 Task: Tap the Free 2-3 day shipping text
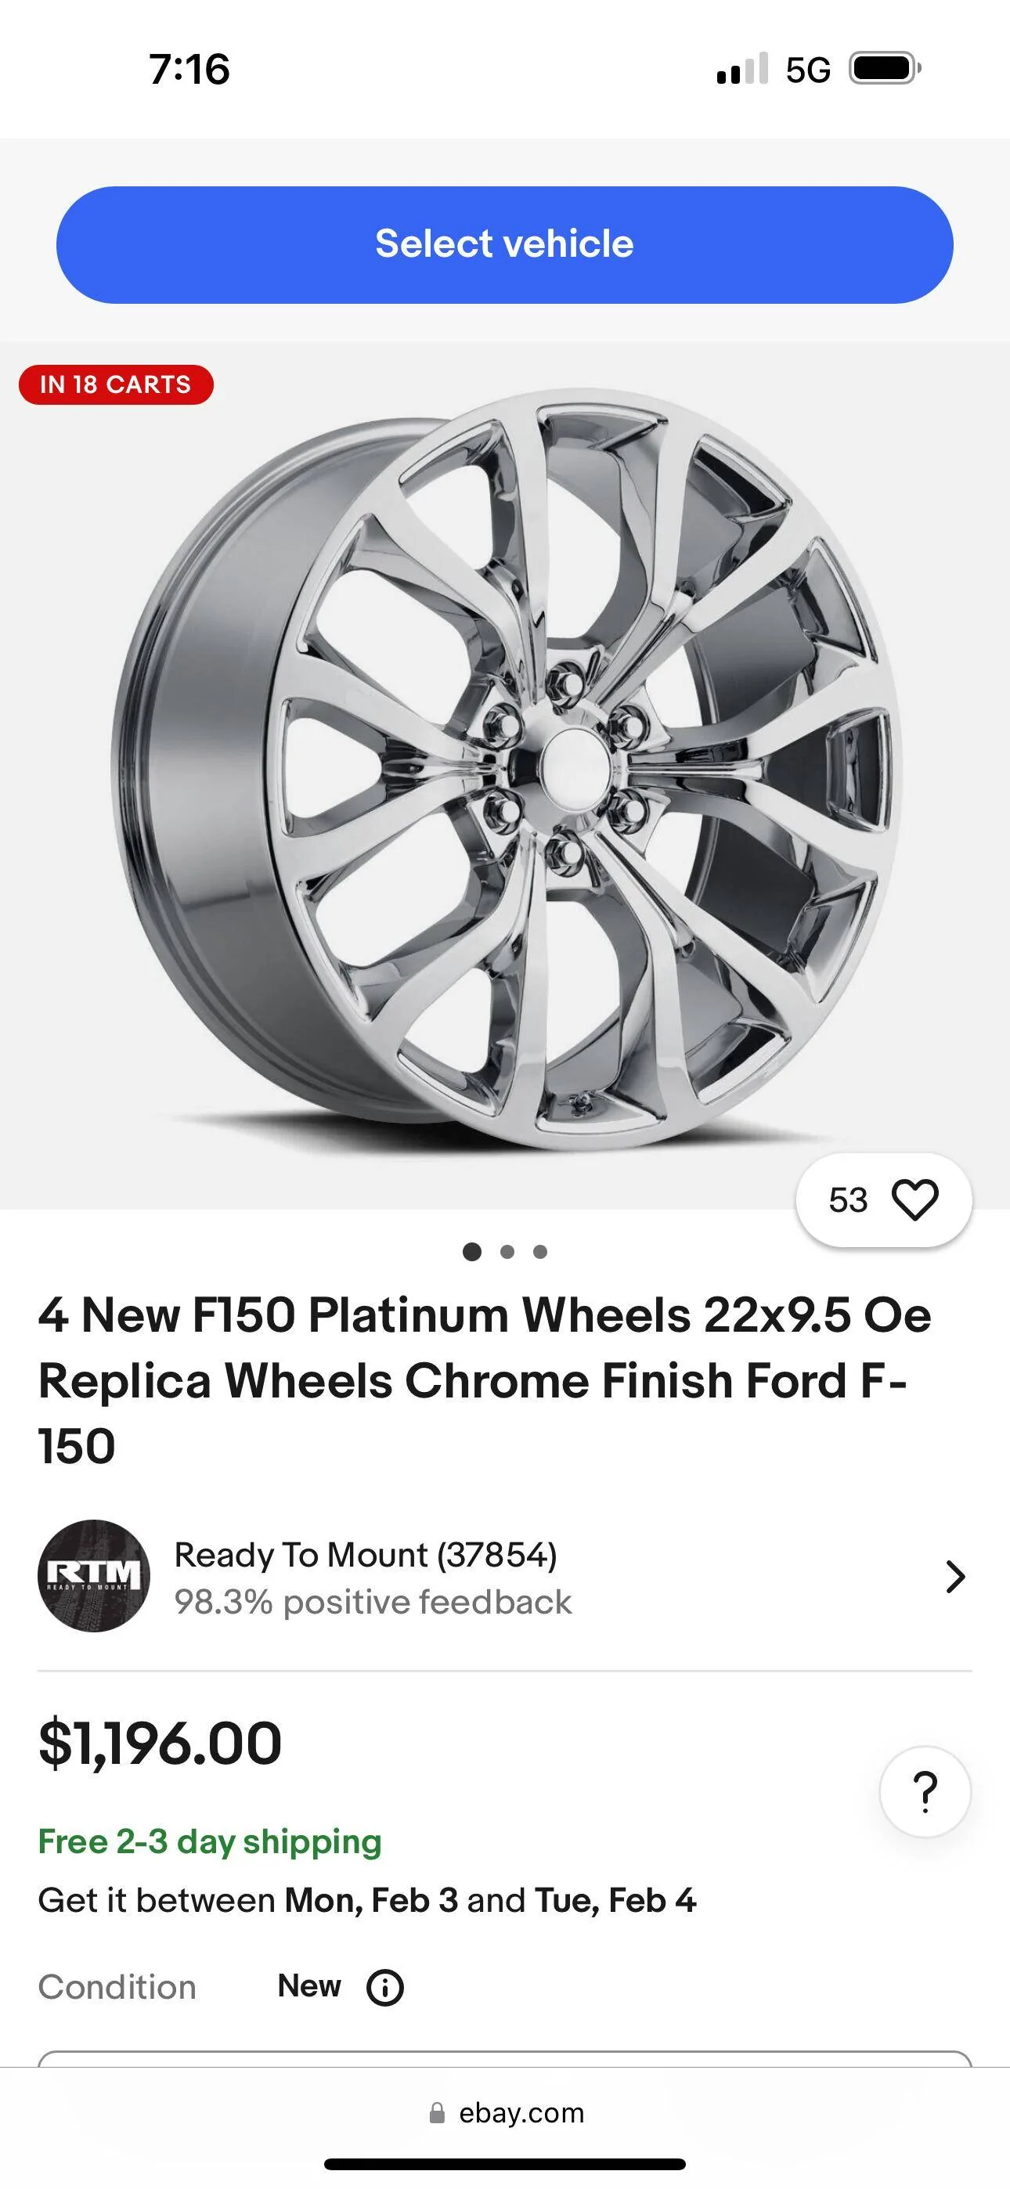[x=209, y=1841]
